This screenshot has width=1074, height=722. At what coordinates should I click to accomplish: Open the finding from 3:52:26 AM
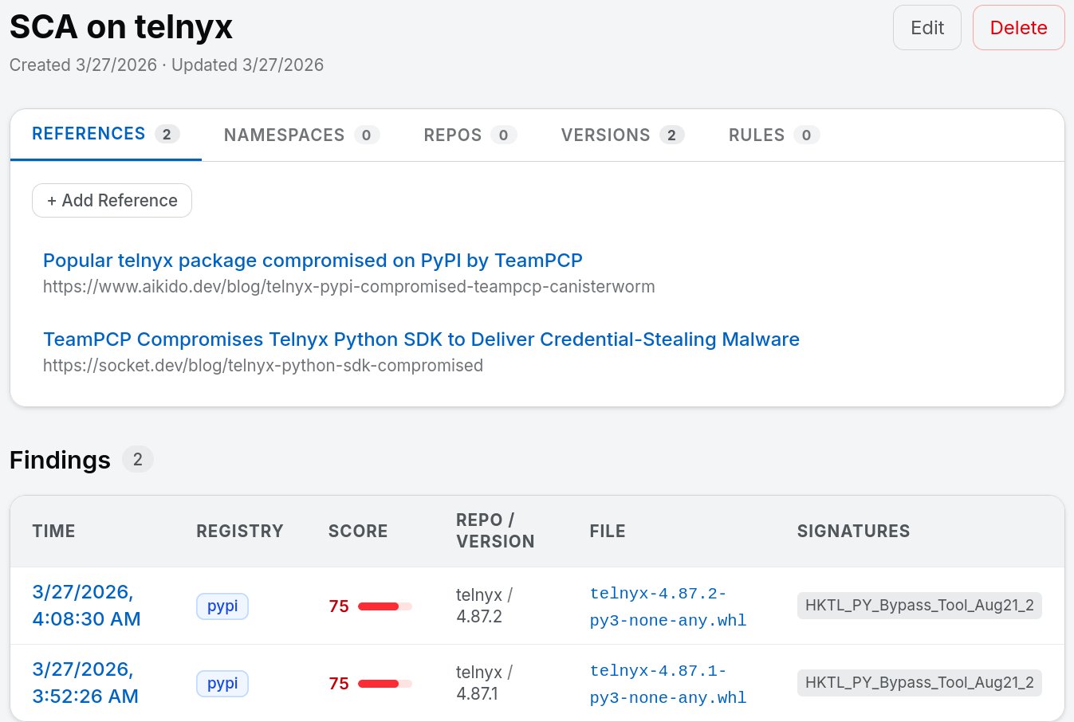pyautogui.click(x=85, y=683)
